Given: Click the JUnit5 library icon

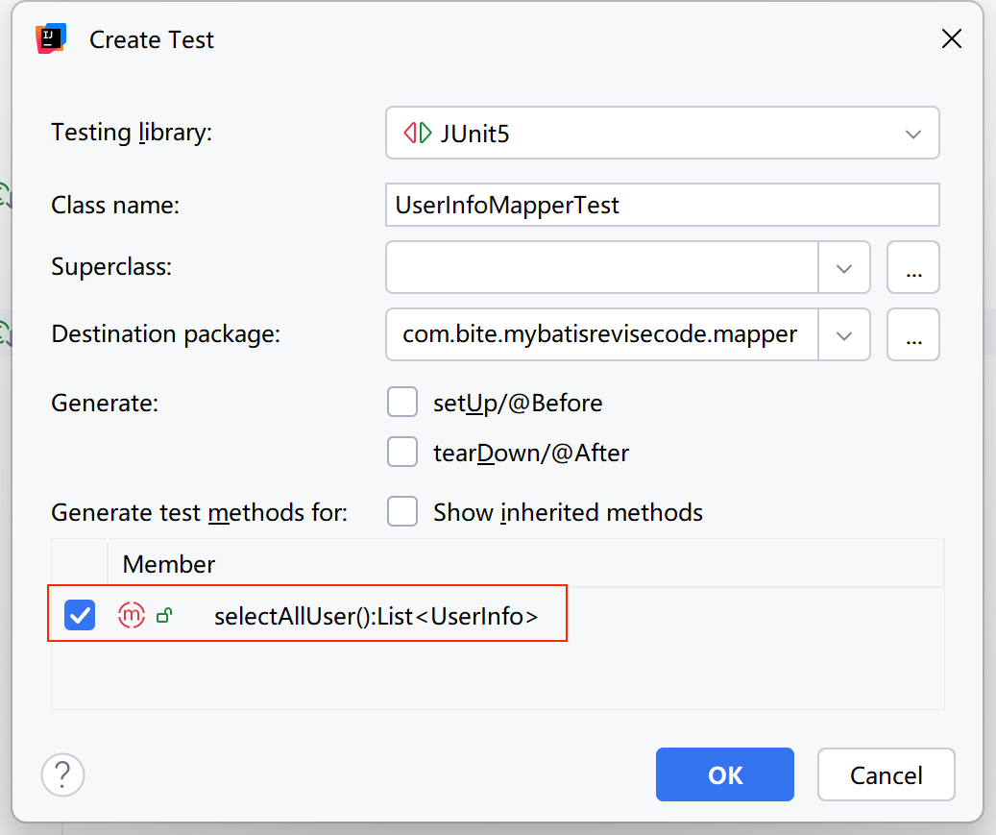Looking at the screenshot, I should click(x=418, y=134).
